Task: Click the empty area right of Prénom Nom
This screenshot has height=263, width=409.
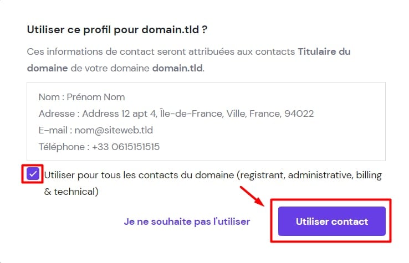Action: point(249,97)
